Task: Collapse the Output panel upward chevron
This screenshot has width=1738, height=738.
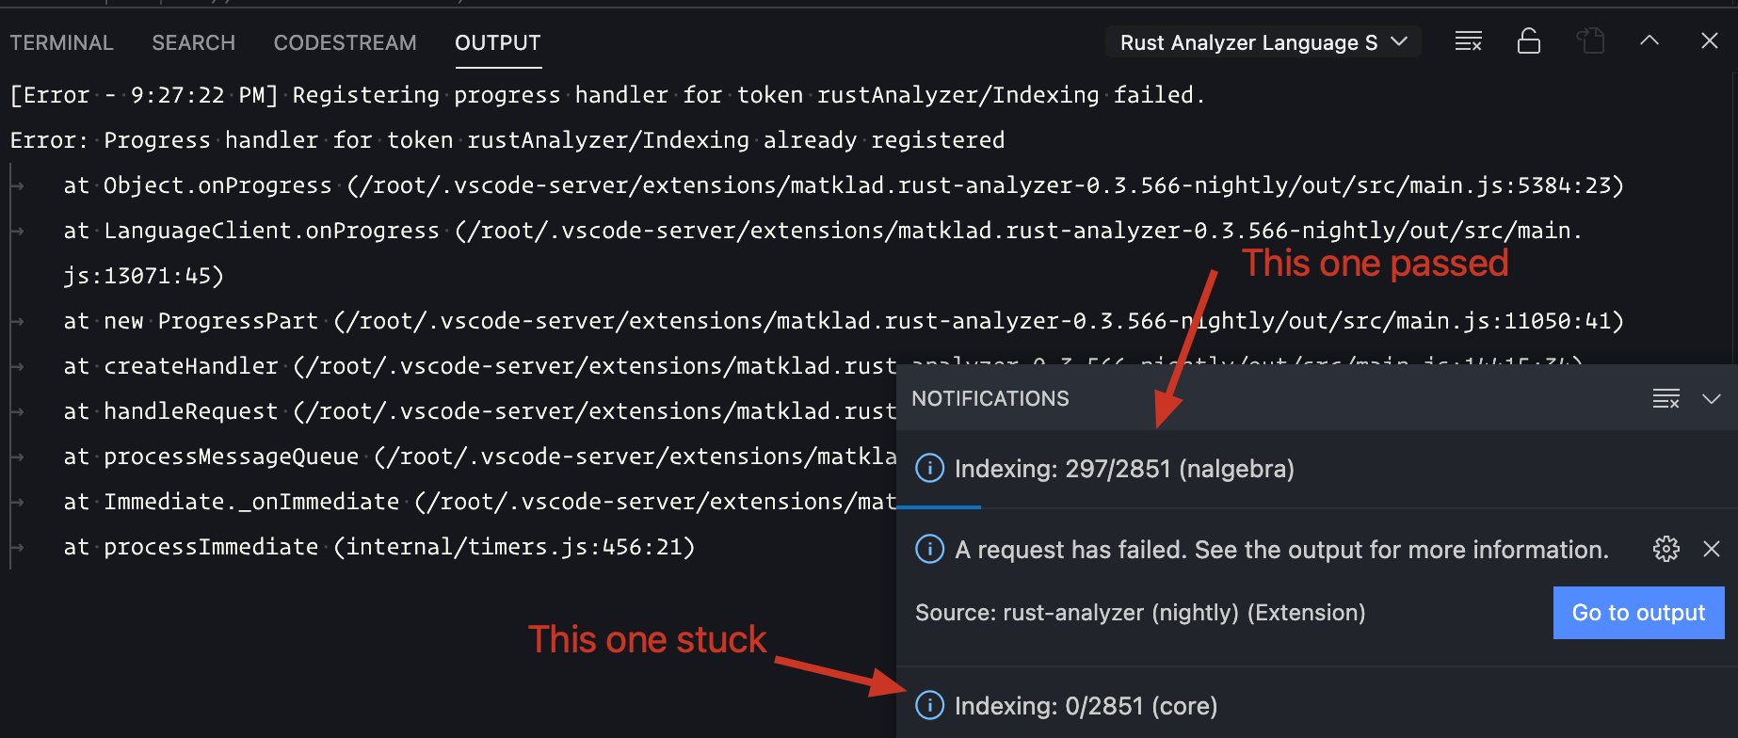Action: tap(1649, 41)
